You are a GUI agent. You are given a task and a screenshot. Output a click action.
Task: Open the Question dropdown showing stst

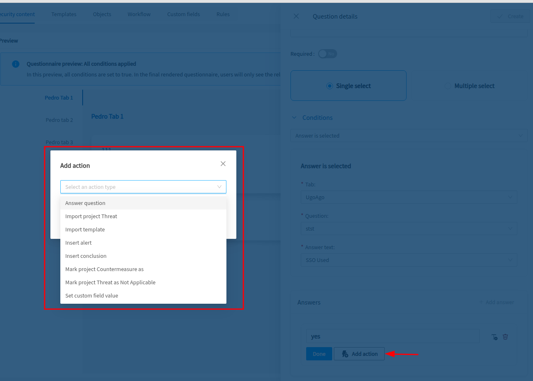pos(409,229)
